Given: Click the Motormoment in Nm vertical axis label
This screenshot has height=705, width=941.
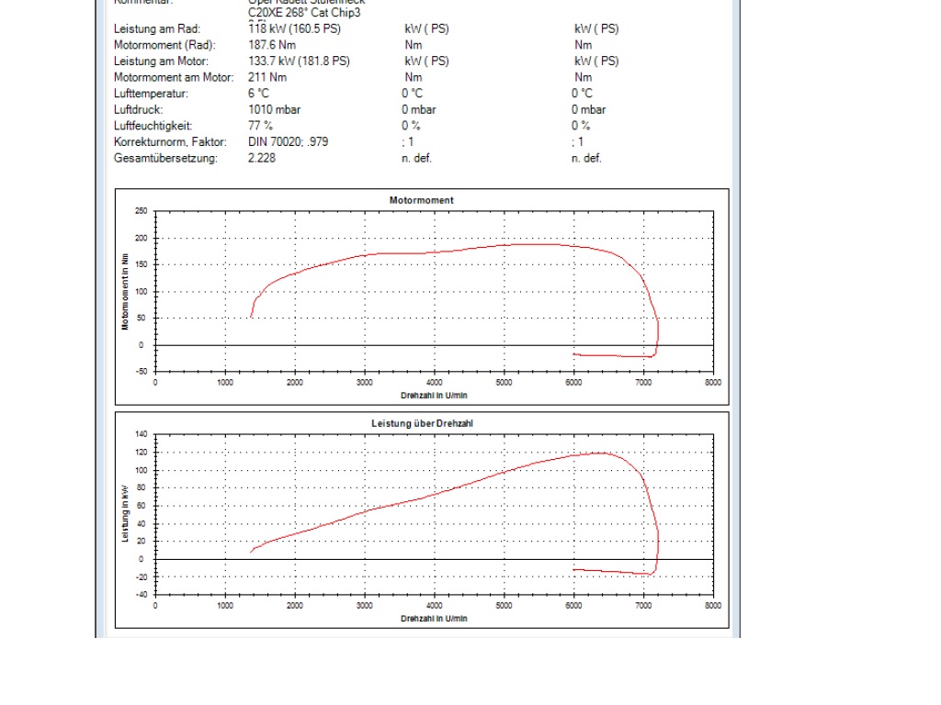Looking at the screenshot, I should tap(125, 290).
